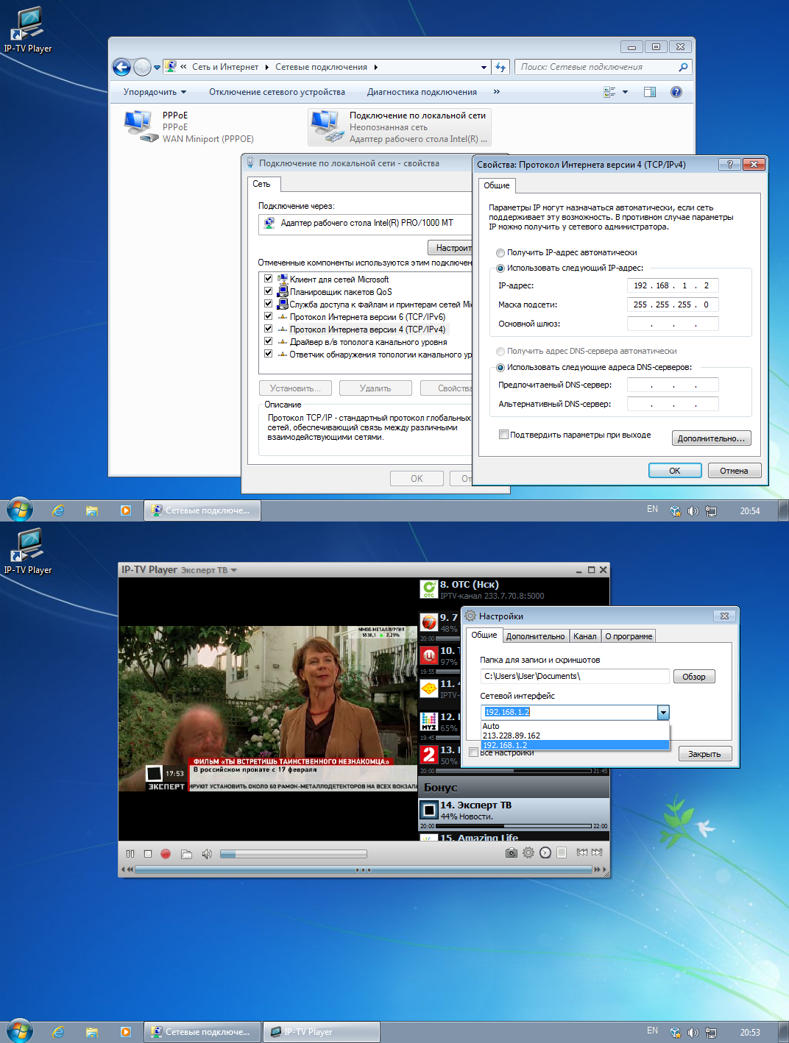
Task: Select Получить IP-адрес автоматически radio button
Action: click(500, 253)
